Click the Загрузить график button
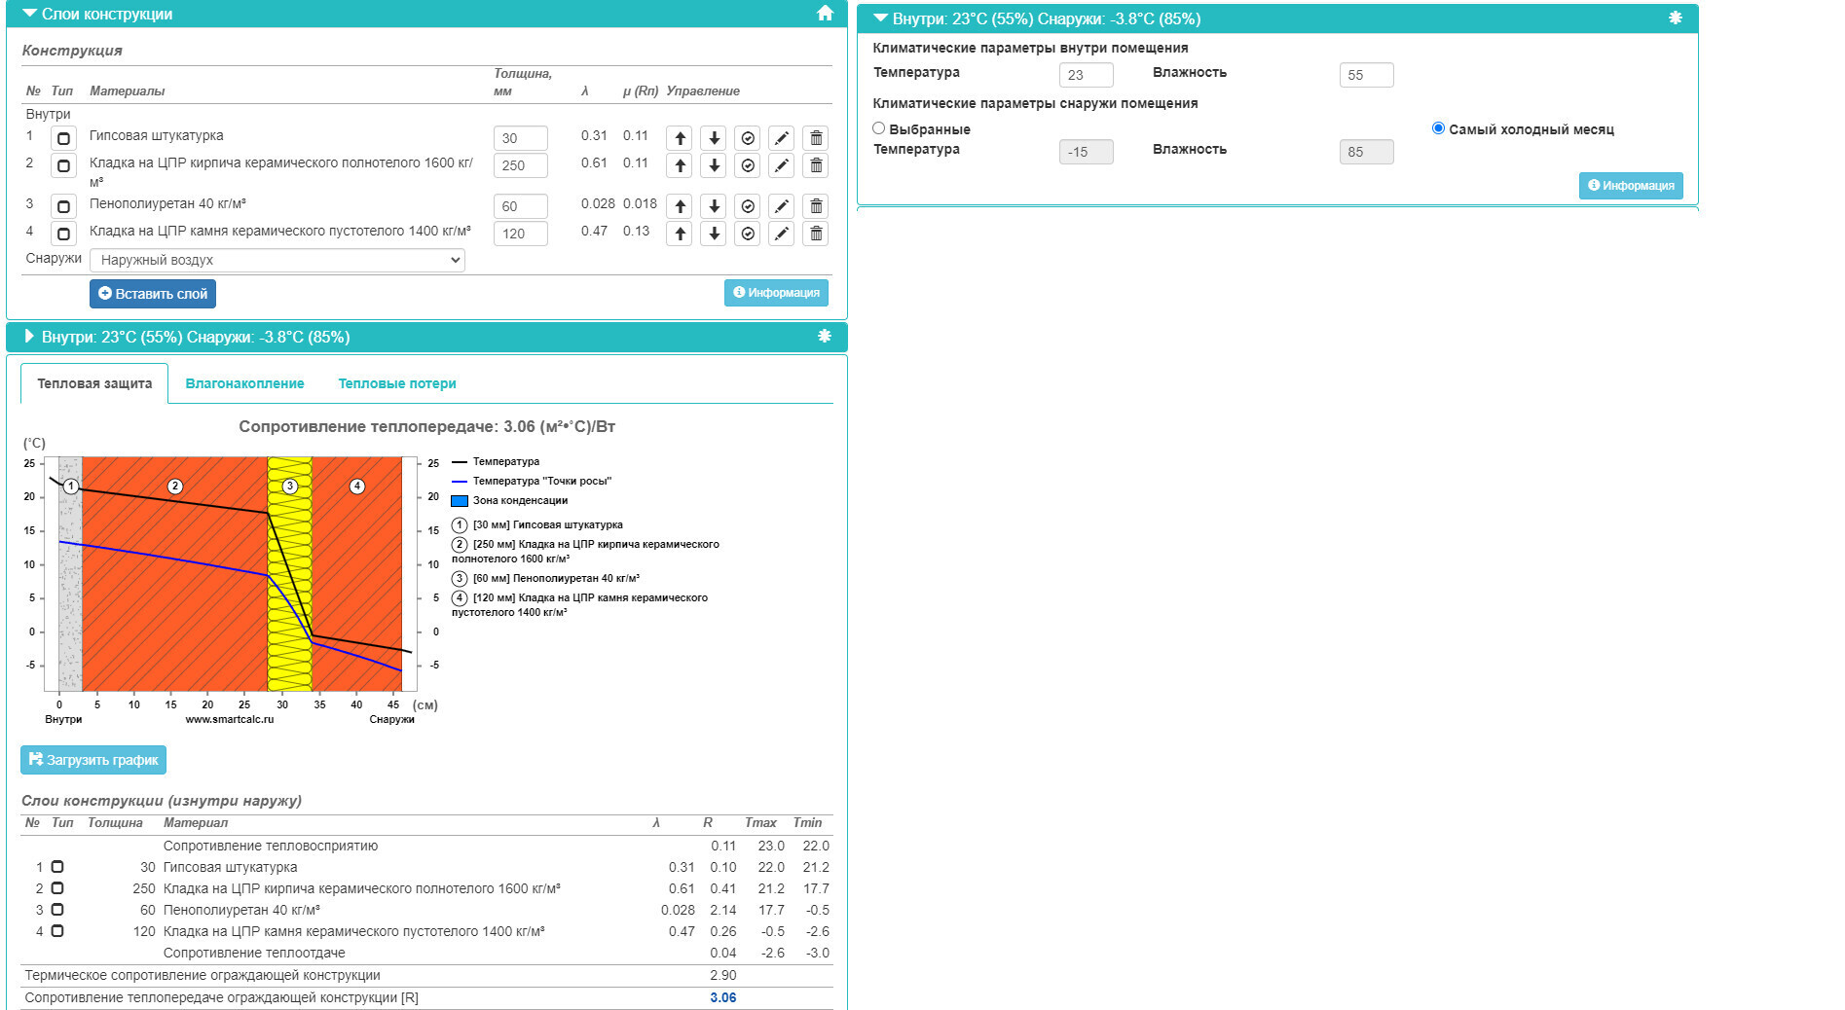1845x1010 pixels. pos(93,760)
